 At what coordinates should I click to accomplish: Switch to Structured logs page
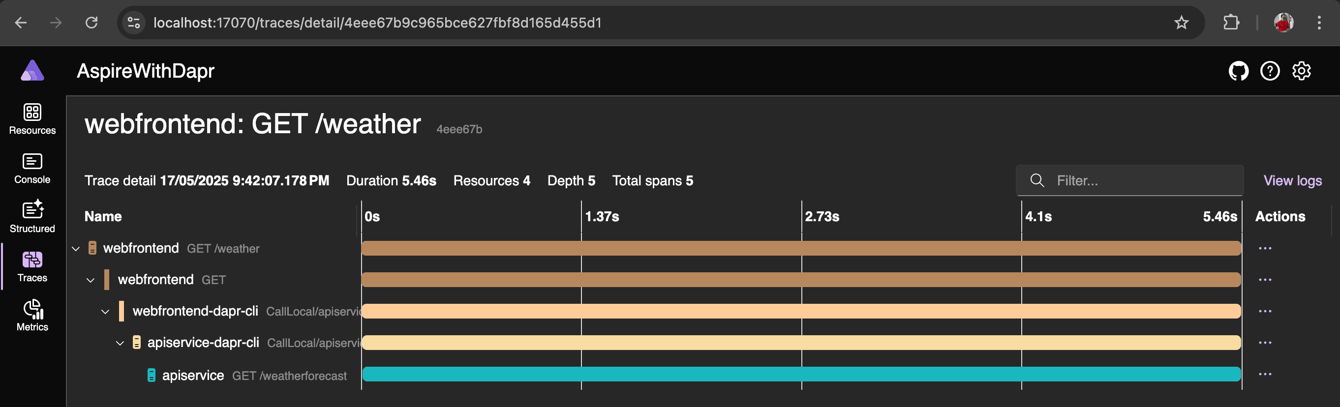click(x=32, y=217)
